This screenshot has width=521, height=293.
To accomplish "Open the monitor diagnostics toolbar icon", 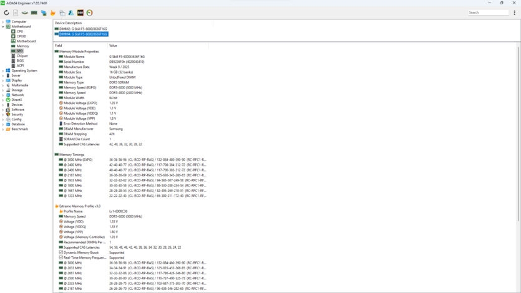I will tap(44, 12).
